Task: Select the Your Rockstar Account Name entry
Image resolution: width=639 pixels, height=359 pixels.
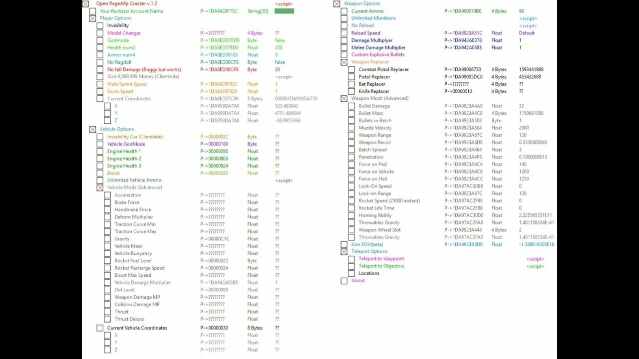Action: (x=131, y=11)
